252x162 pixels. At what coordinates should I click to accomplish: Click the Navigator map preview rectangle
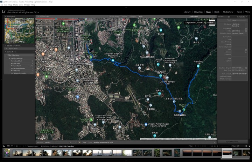click(20, 31)
